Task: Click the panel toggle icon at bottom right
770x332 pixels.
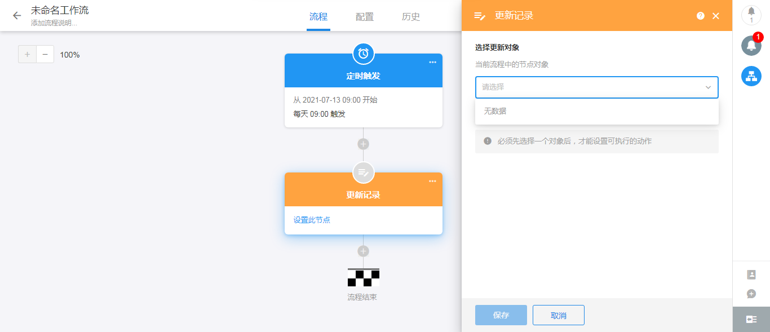Action: point(751,318)
